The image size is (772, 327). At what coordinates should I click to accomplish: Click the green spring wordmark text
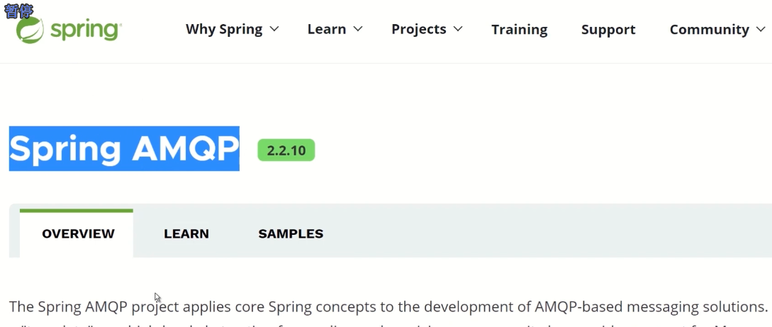click(86, 31)
